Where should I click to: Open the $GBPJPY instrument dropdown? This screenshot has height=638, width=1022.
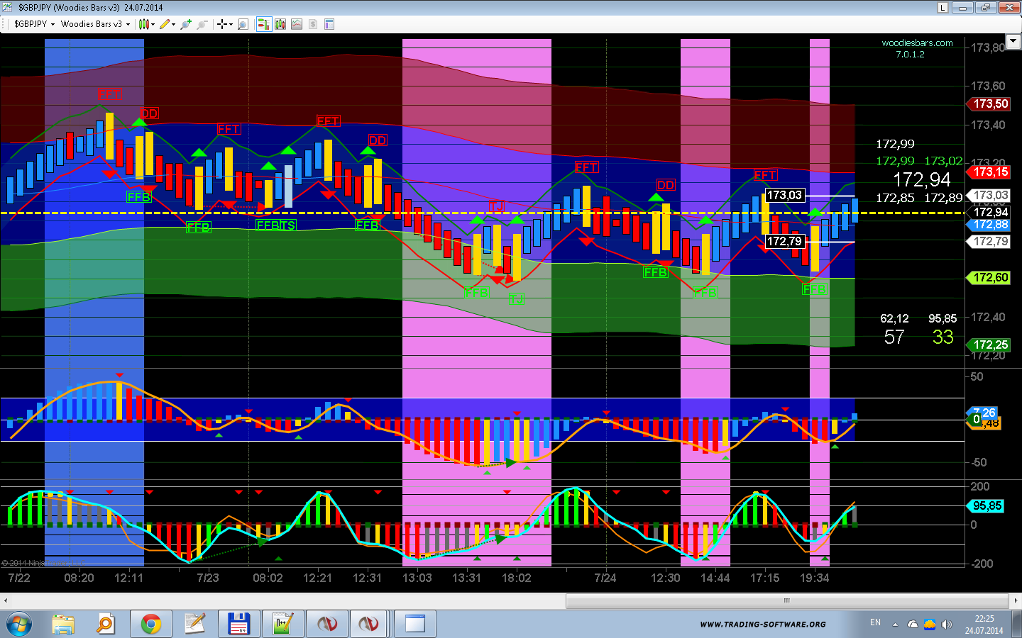click(x=33, y=24)
